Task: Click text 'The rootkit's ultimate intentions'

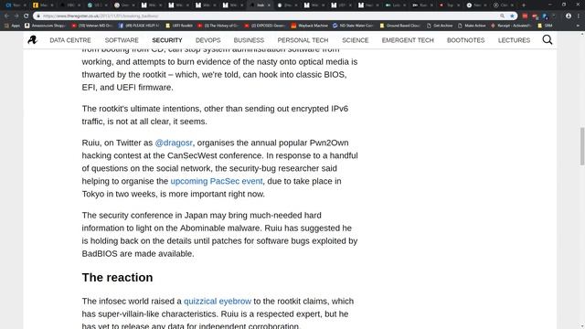Action: 142,109
